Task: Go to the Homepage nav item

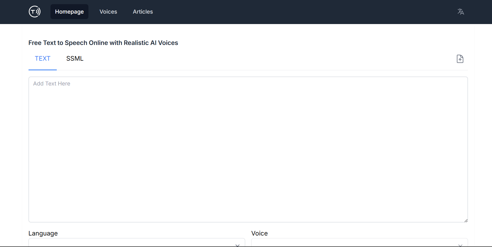Action: 69,12
